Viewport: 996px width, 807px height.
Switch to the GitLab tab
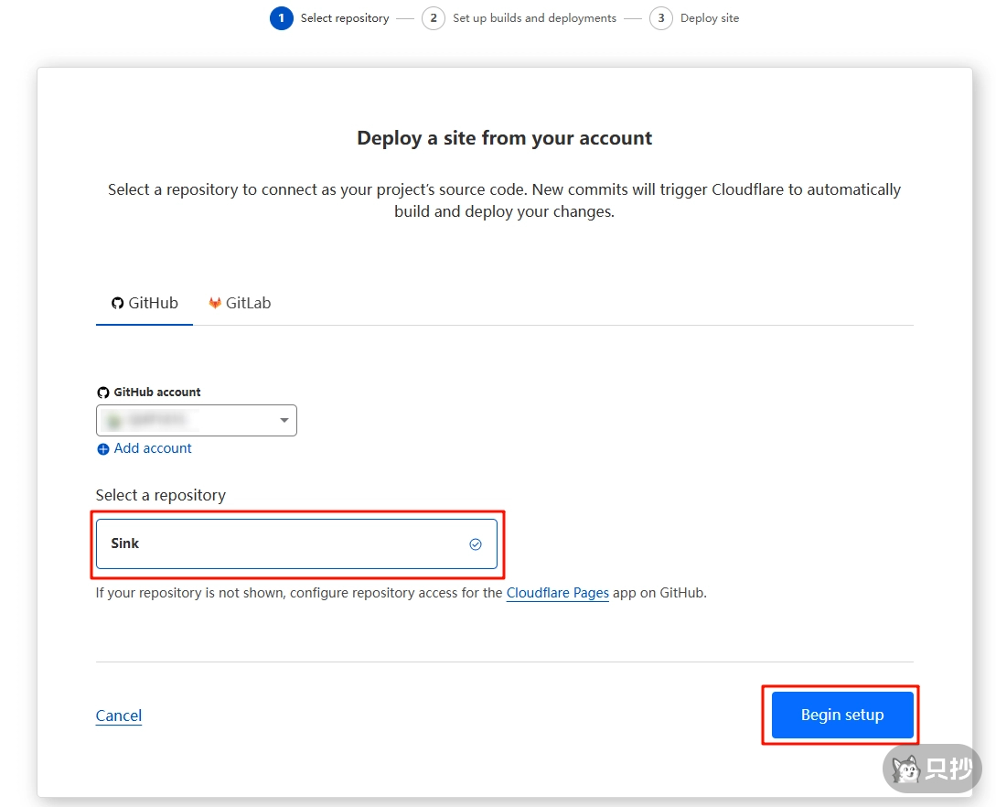coord(240,303)
